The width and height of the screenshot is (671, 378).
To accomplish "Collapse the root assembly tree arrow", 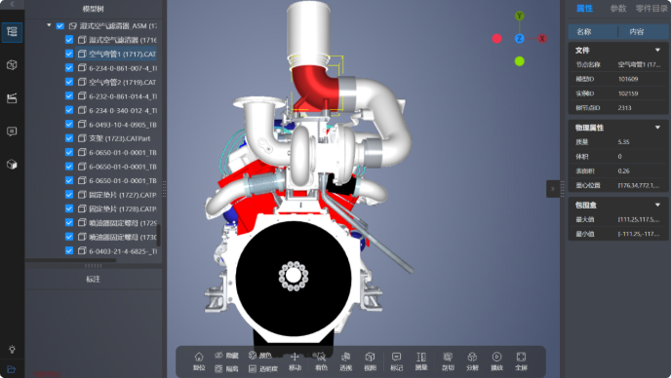I will (x=49, y=25).
